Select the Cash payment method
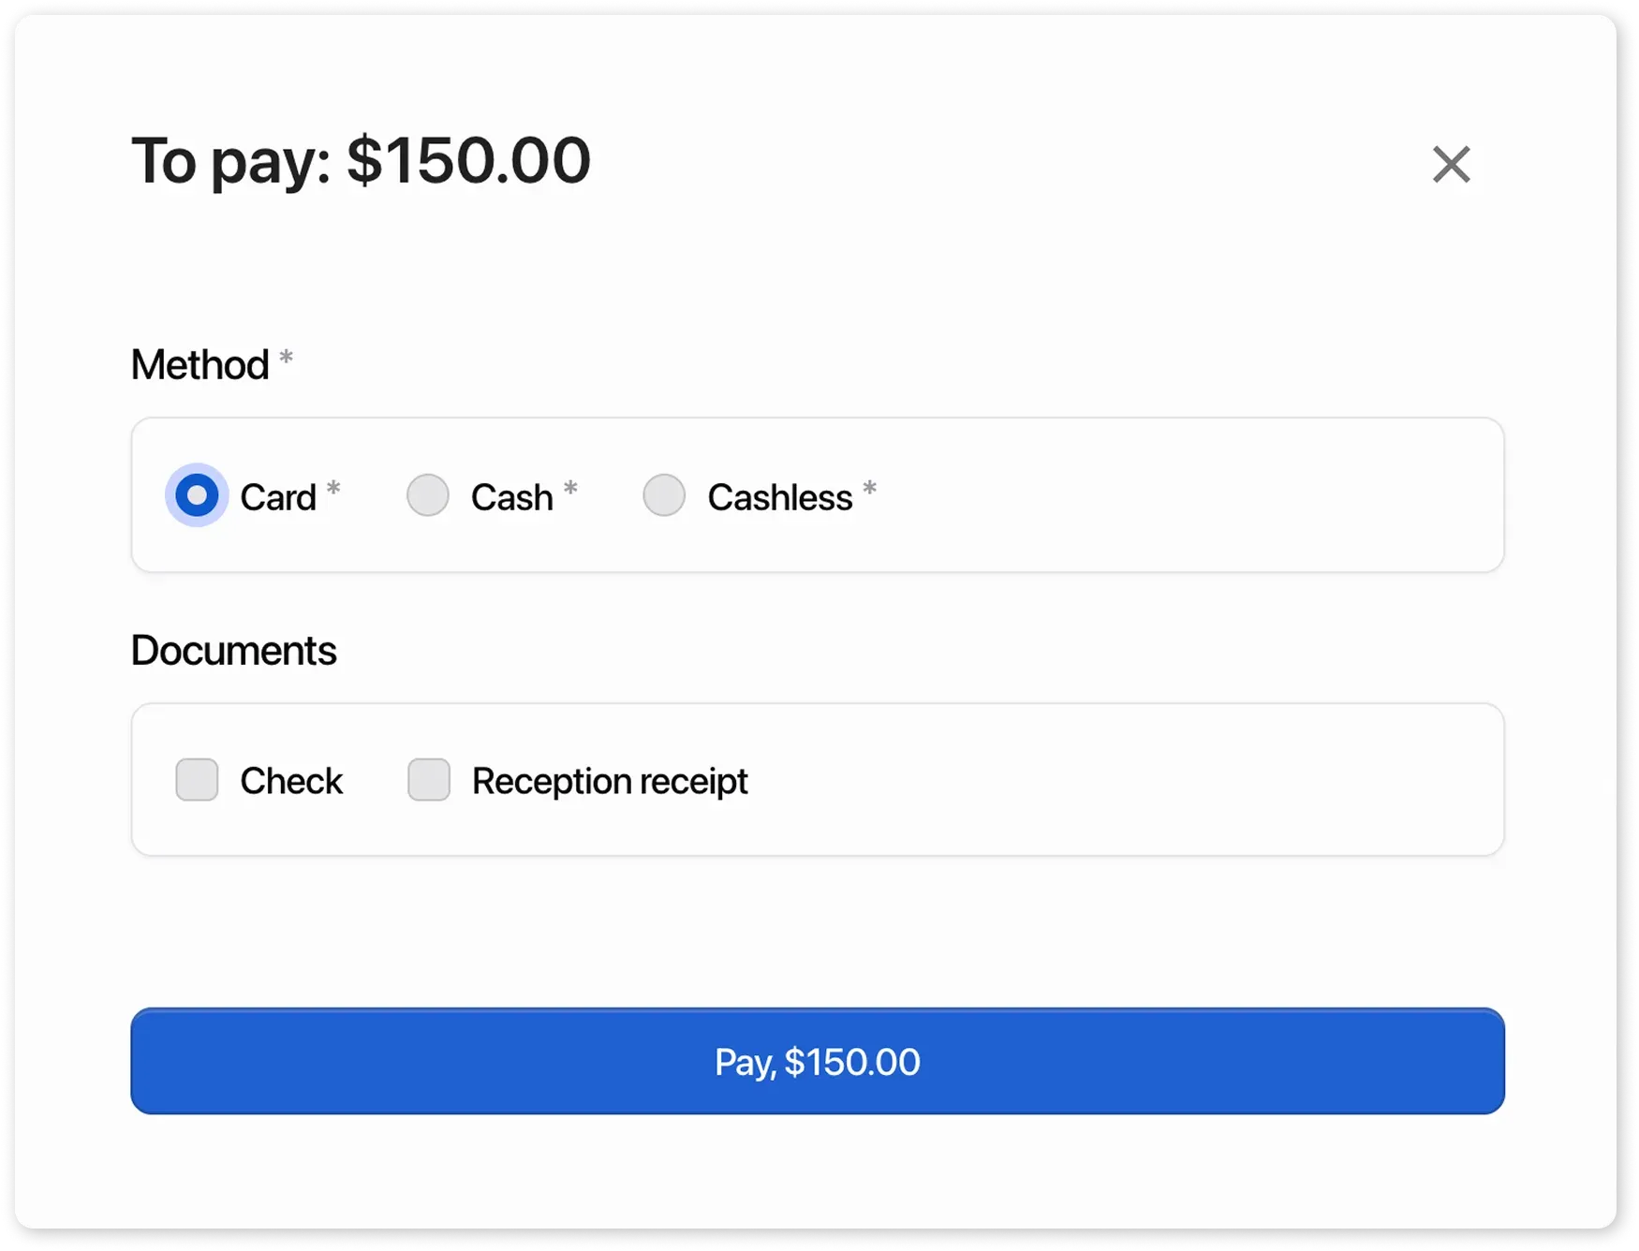This screenshot has height=1251, width=1639. click(x=428, y=496)
